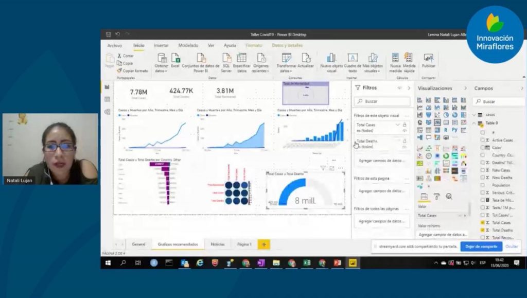The height and width of the screenshot is (298, 527).
Task: Uncheck the Total Deaths field
Action: click(x=483, y=230)
